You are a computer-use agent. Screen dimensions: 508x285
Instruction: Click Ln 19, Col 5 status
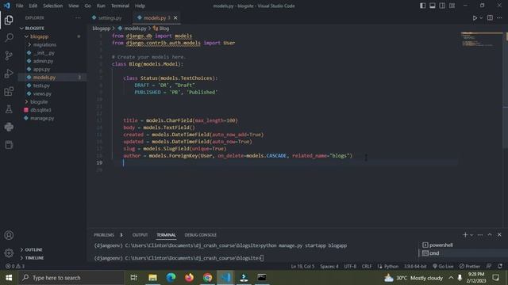(302, 266)
